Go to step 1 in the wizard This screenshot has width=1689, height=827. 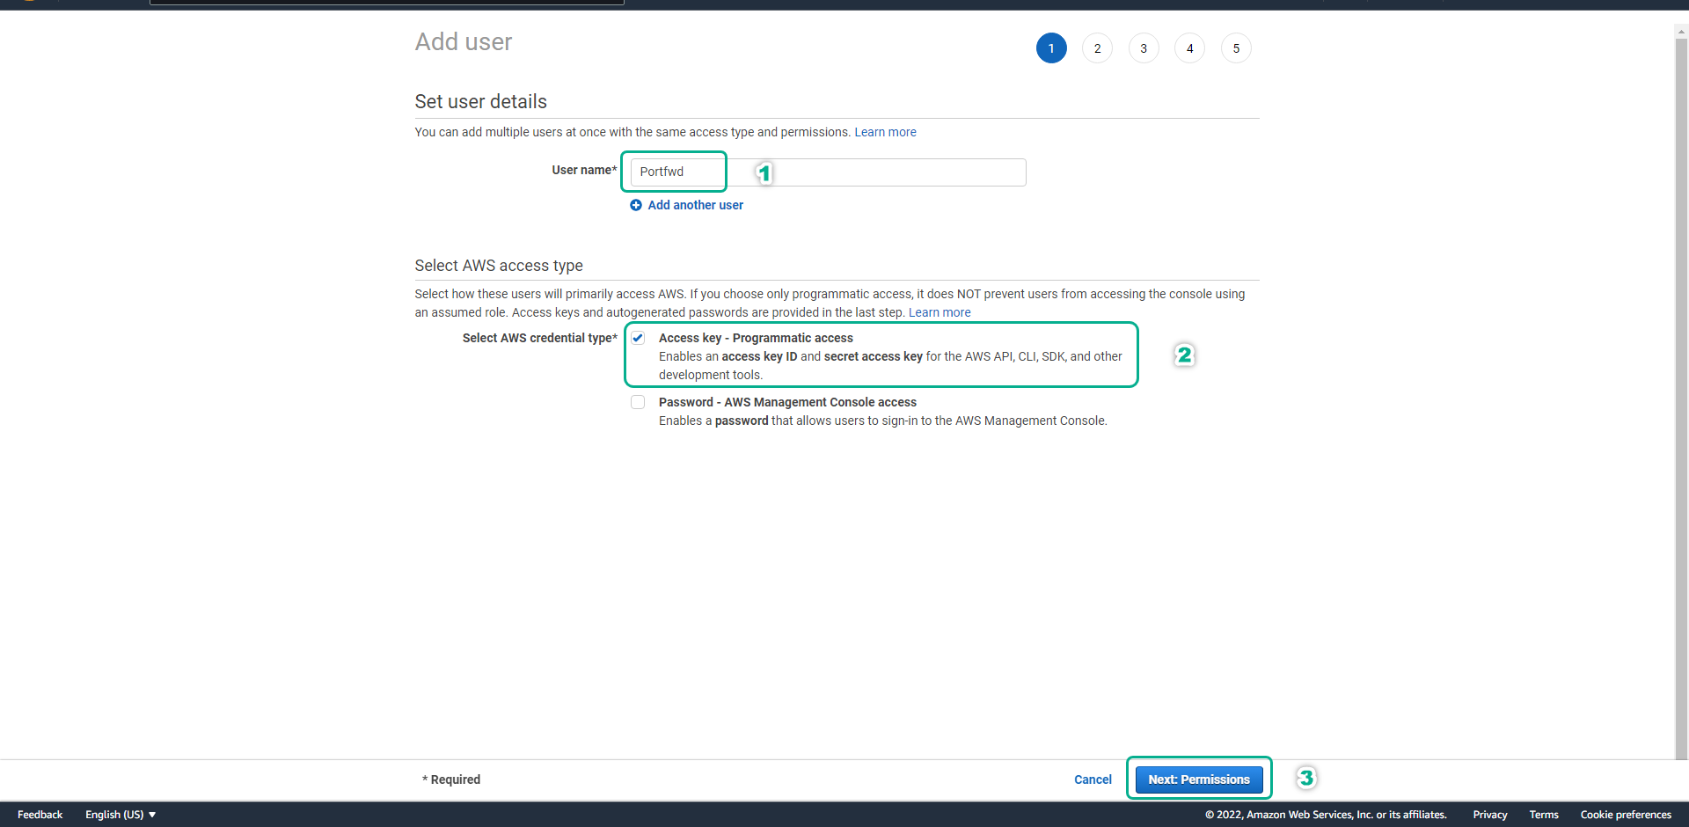pos(1050,48)
